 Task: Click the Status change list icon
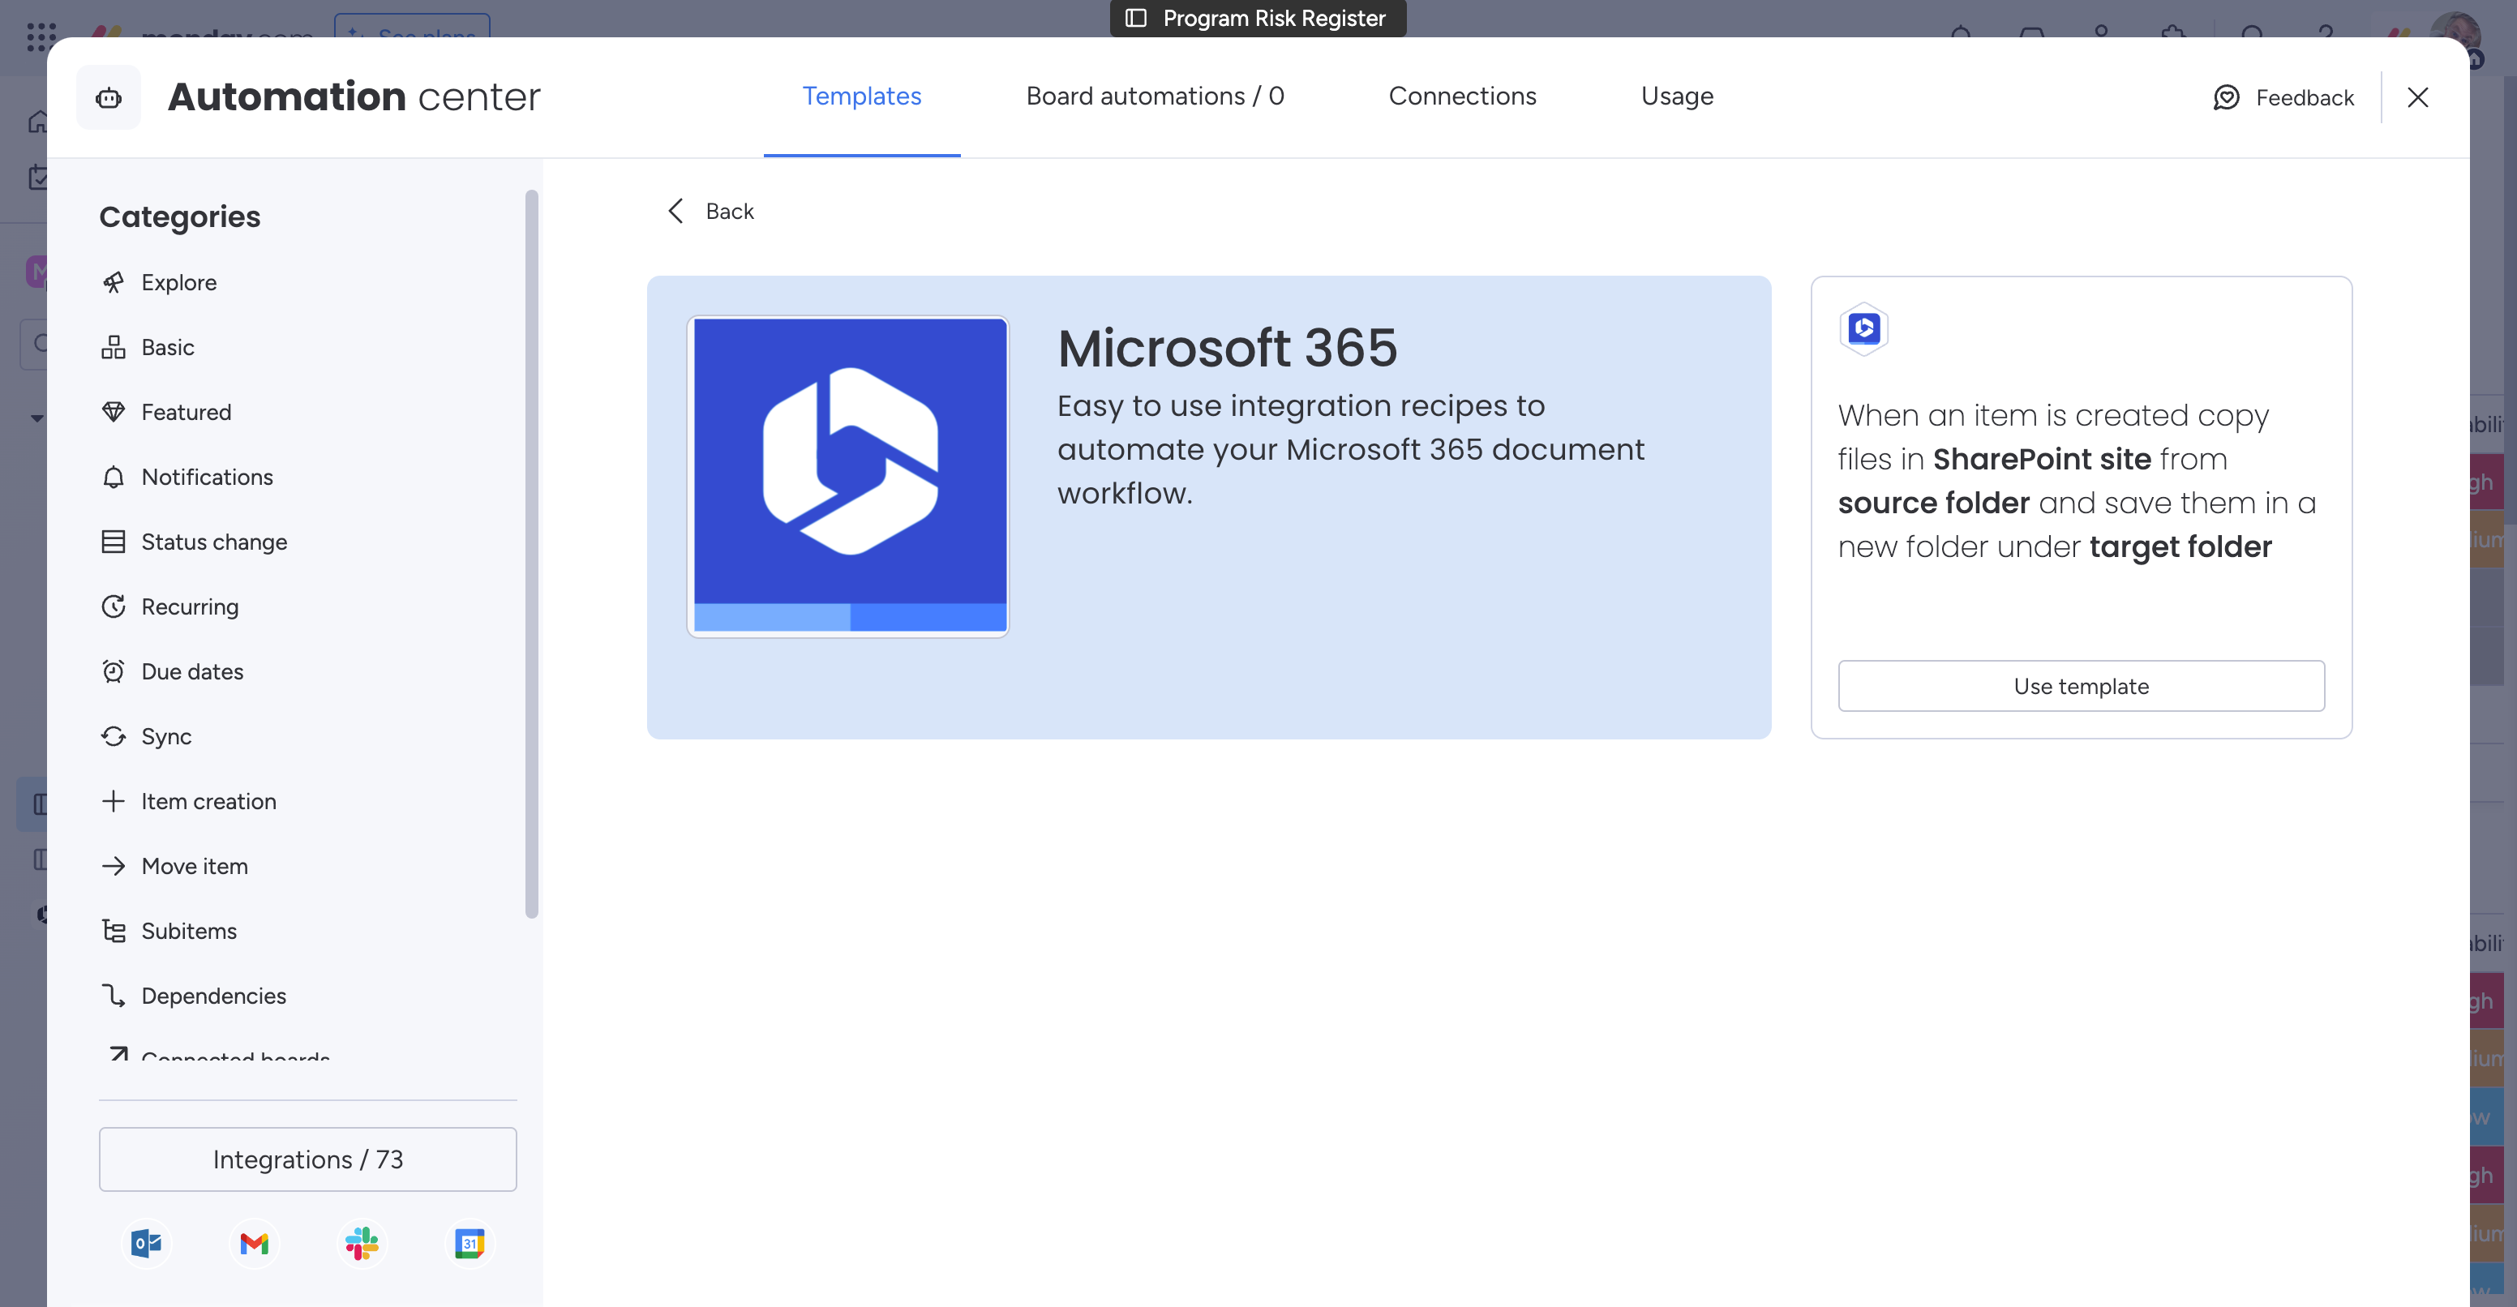(x=114, y=542)
